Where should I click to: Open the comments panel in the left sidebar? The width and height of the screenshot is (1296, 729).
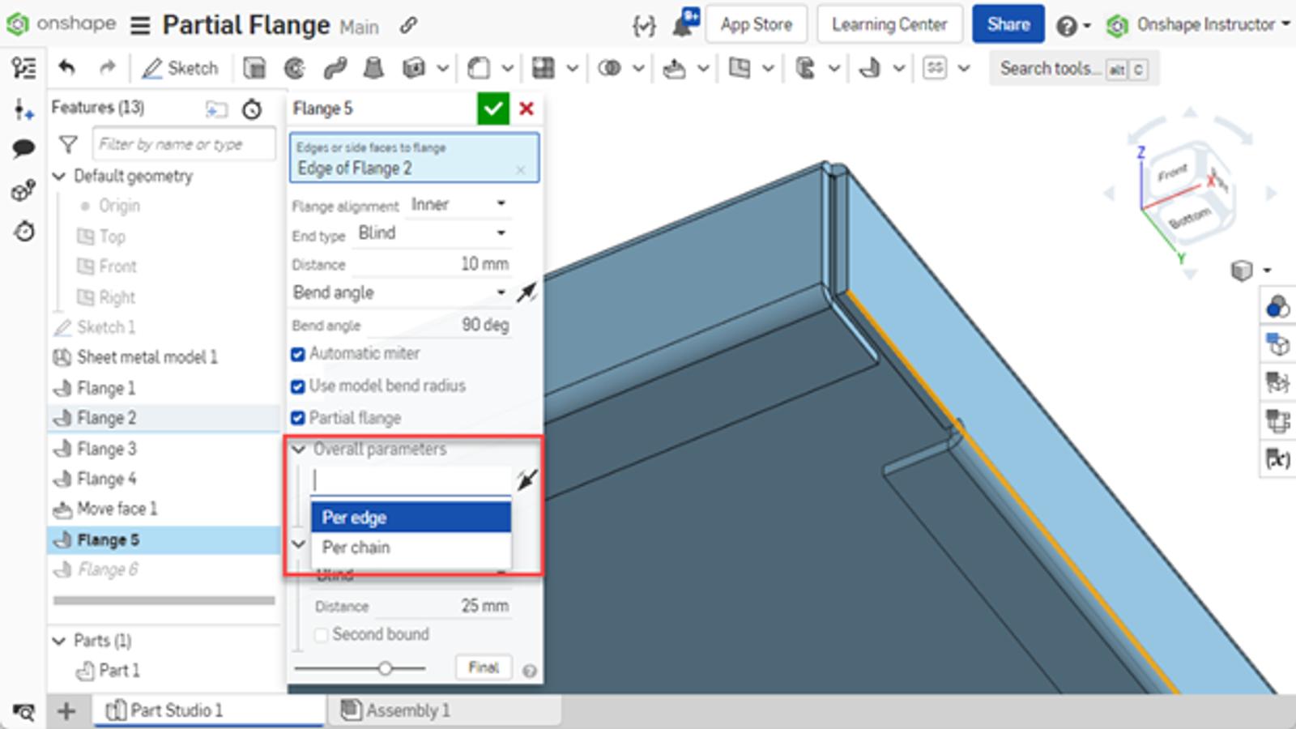point(24,147)
